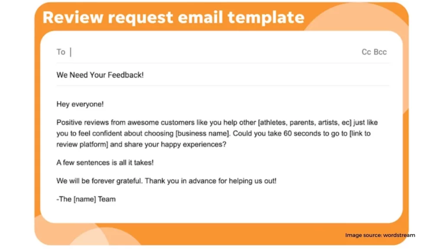Viewport: 443px width, 249px height.
Task: Click the Review request email template title
Action: tap(173, 17)
